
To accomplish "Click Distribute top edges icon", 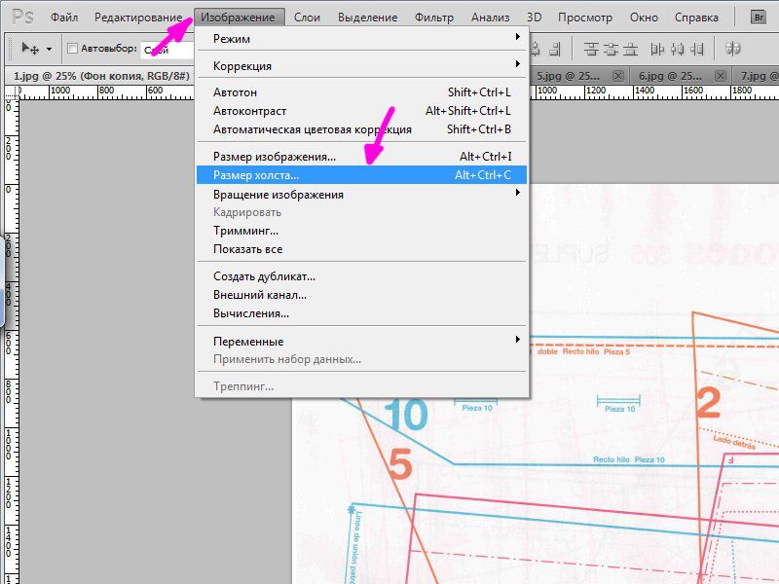I will click(590, 49).
